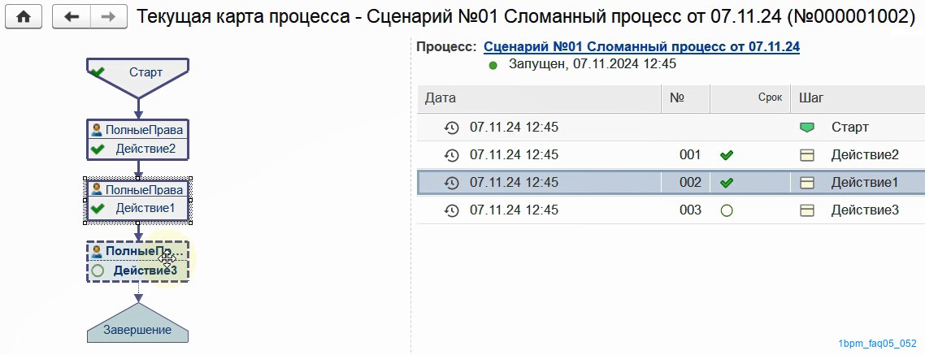
Task: Open the Сценарий №01 Сломанный процесс link
Action: click(x=642, y=46)
